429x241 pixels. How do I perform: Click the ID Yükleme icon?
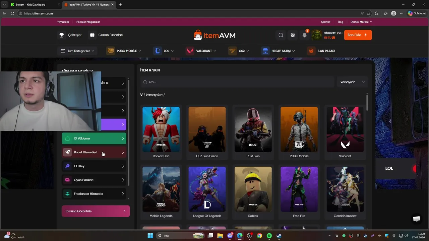[x=67, y=139]
